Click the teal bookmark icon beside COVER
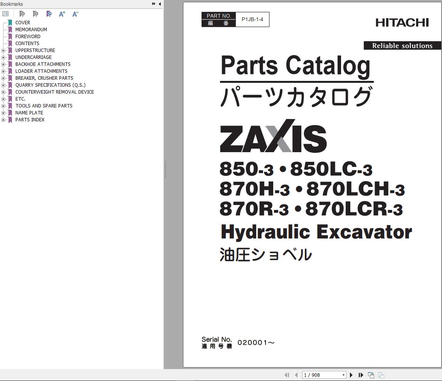442x381 pixels. point(10,23)
